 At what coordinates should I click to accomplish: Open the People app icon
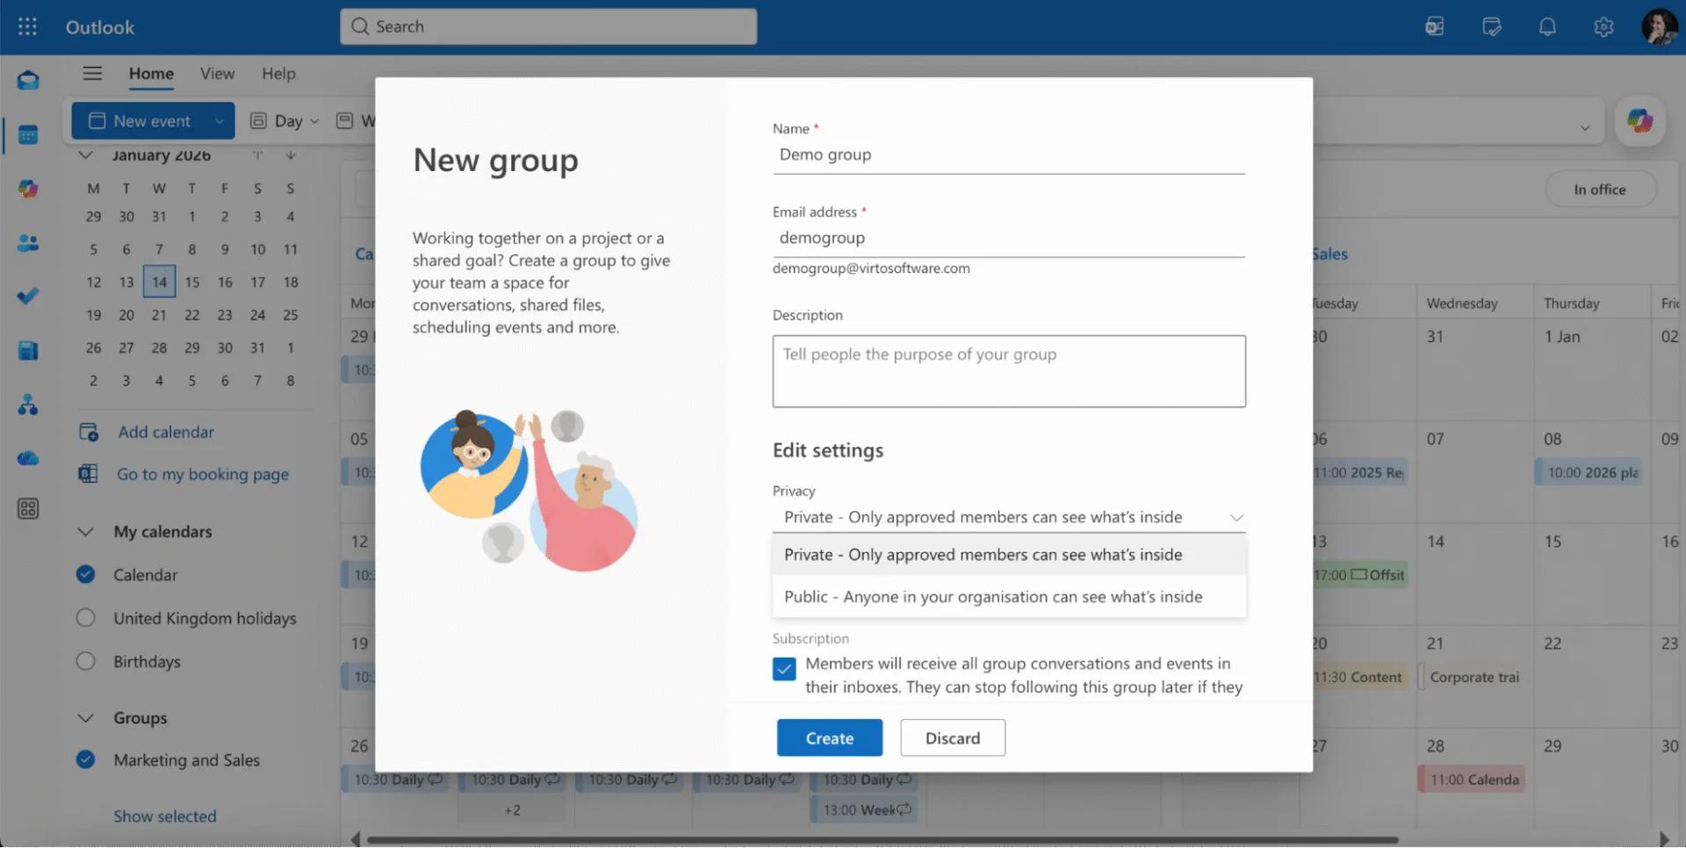tap(28, 243)
